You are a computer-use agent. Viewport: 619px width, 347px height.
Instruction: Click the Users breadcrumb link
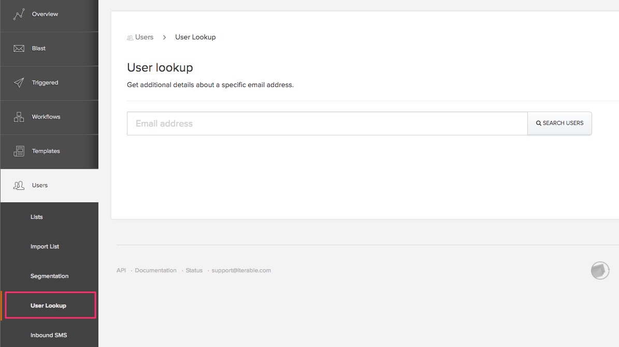click(x=144, y=37)
